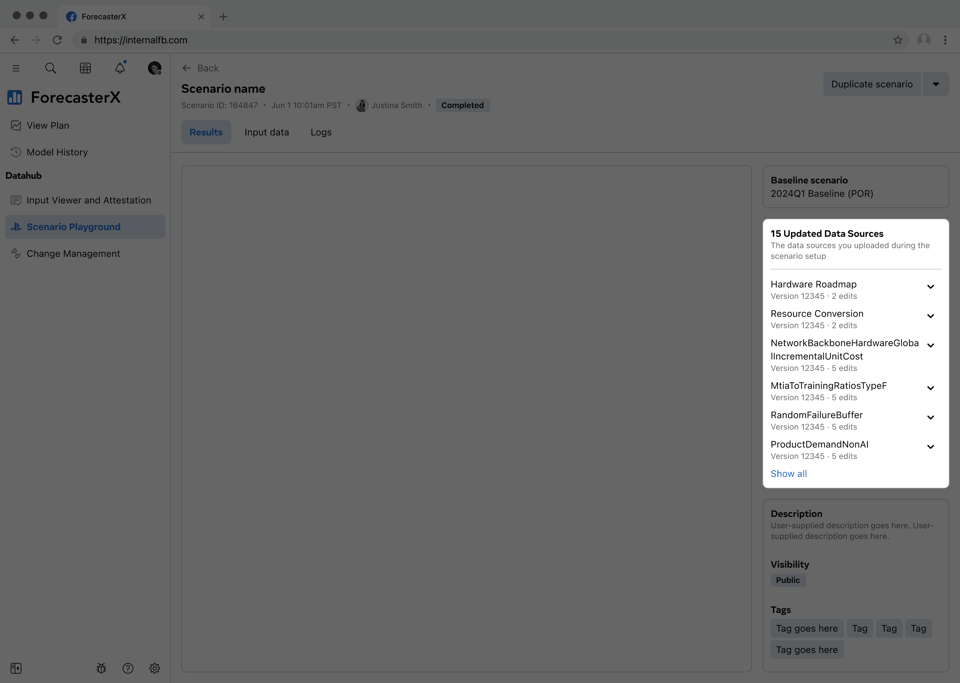The height and width of the screenshot is (683, 960).
Task: Open Change Management in sidebar
Action: pyautogui.click(x=85, y=253)
